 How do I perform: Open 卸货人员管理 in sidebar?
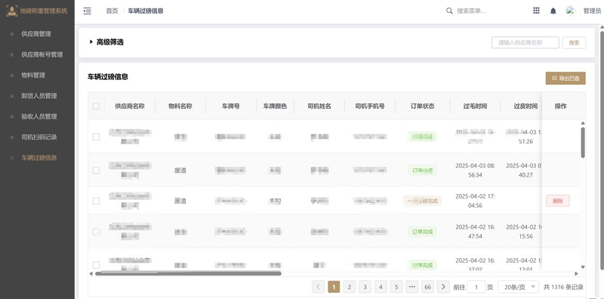(x=39, y=96)
